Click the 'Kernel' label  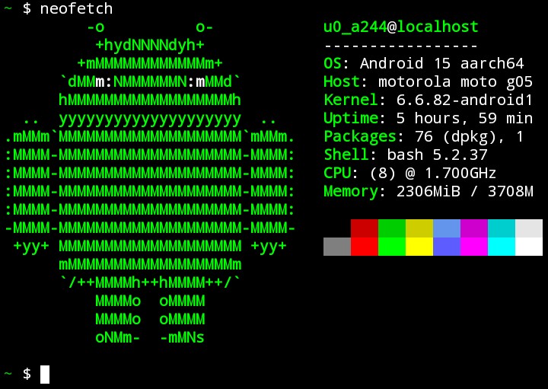tap(351, 100)
